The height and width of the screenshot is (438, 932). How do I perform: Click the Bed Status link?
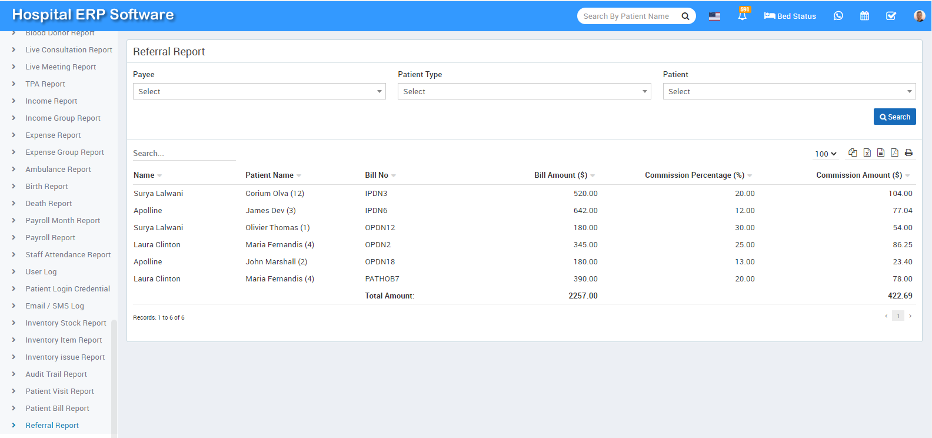coord(790,16)
